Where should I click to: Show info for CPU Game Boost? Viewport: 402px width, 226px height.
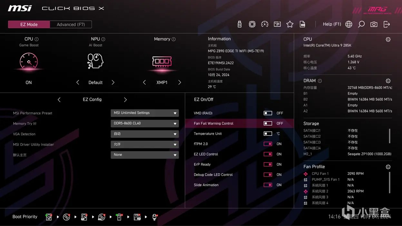coord(36,39)
